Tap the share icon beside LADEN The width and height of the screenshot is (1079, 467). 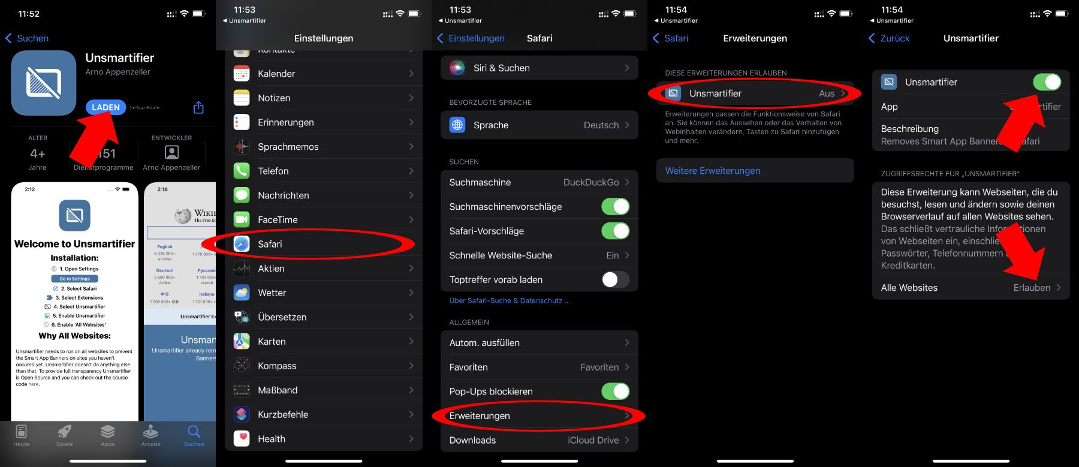(198, 107)
